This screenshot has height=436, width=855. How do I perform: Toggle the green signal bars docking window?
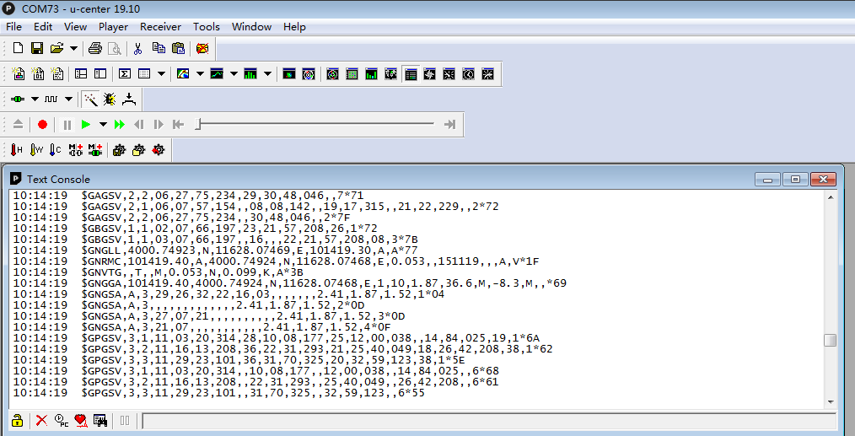coord(371,73)
